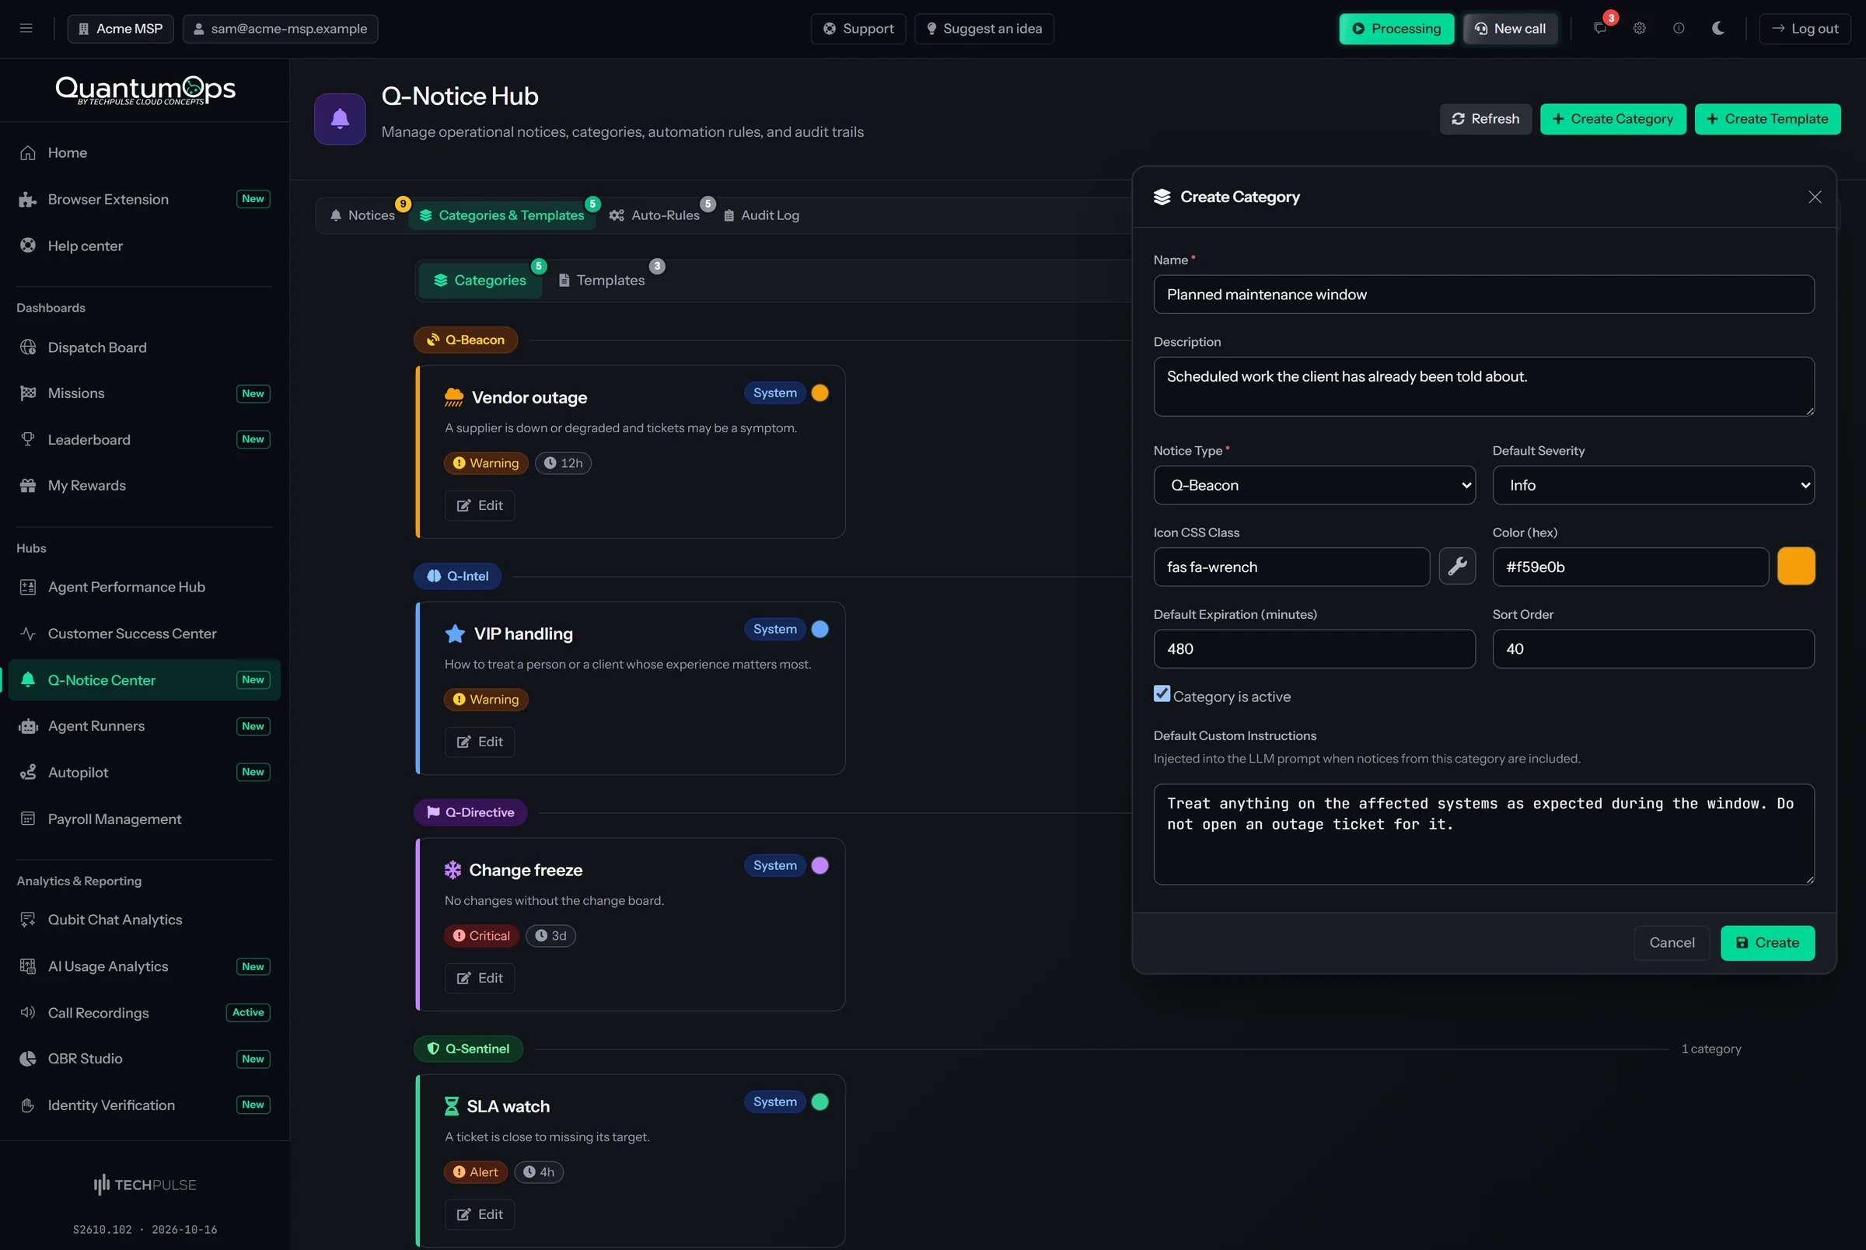
Task: Toggle the Processing status button
Action: point(1396,29)
